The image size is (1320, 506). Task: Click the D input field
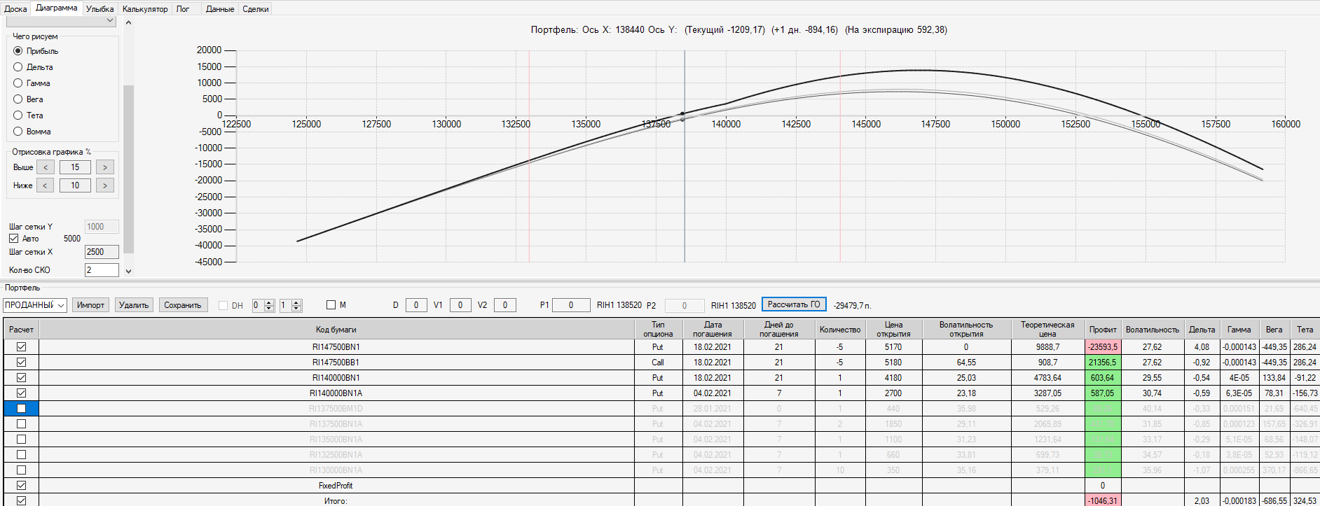[416, 305]
